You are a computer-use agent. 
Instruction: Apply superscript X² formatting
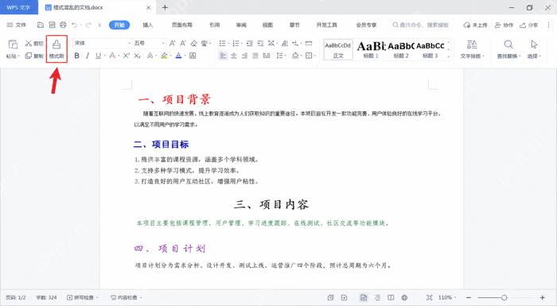[127, 56]
